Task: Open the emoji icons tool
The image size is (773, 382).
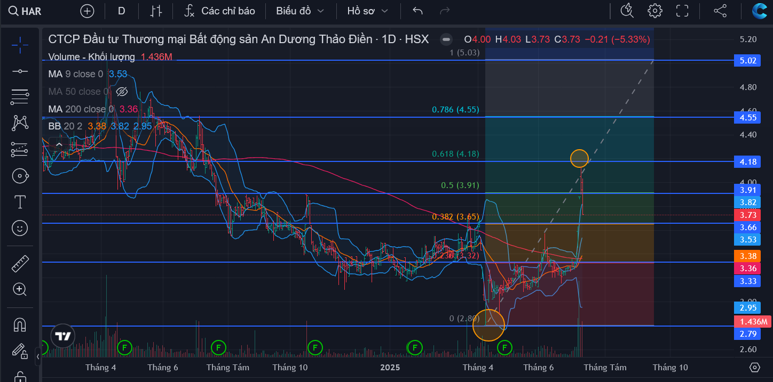Action: pyautogui.click(x=20, y=228)
